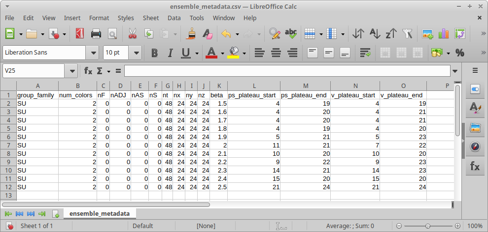Insert columns with the Column icon

[331, 33]
